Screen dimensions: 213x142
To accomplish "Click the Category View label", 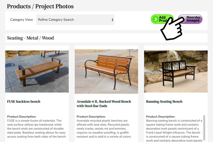I will tap(22, 20).
